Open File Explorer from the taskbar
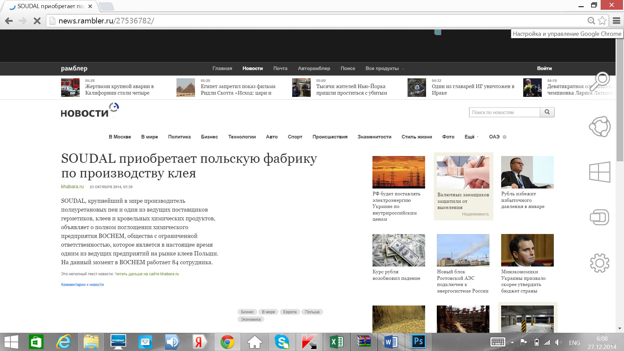 (x=91, y=342)
